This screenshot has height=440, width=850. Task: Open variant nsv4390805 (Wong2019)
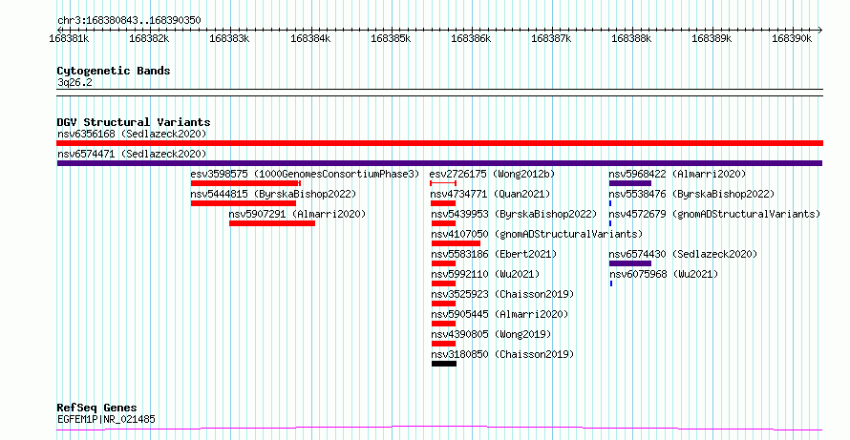(x=491, y=334)
